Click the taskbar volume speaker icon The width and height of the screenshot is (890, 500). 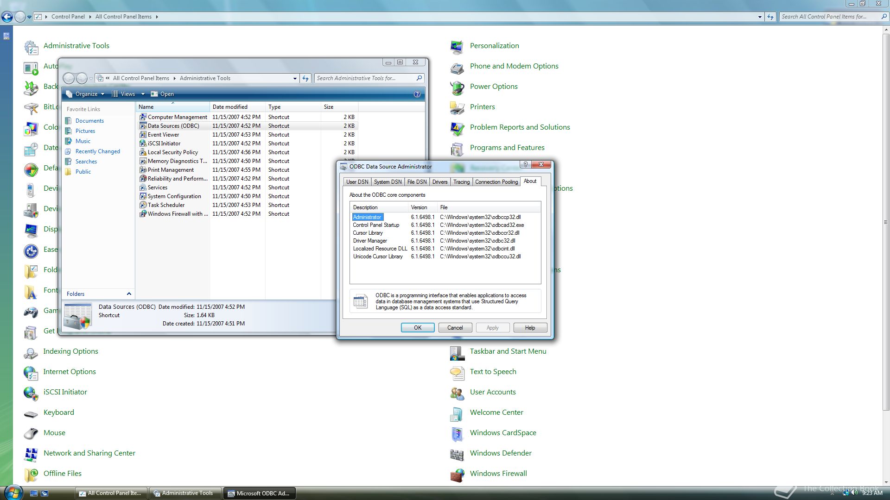tap(854, 493)
